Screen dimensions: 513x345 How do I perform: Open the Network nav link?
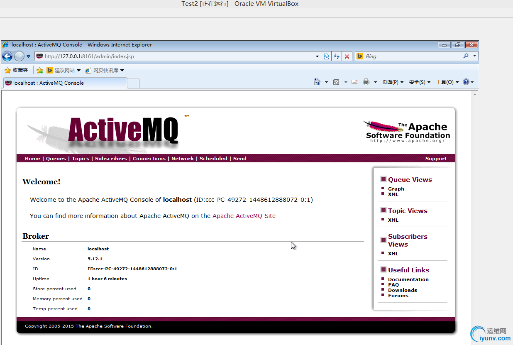tap(183, 159)
